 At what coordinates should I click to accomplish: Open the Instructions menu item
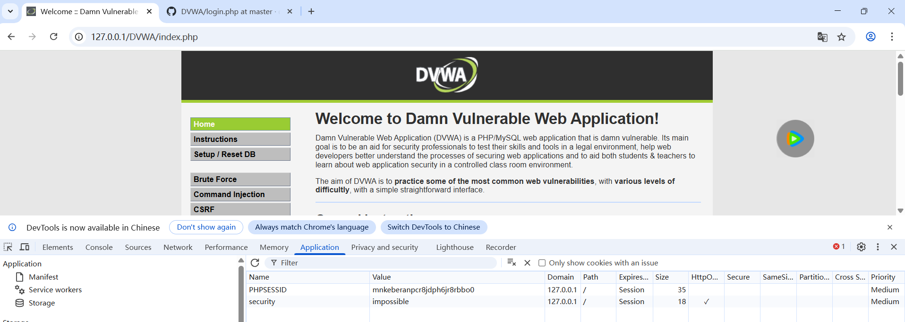[240, 139]
